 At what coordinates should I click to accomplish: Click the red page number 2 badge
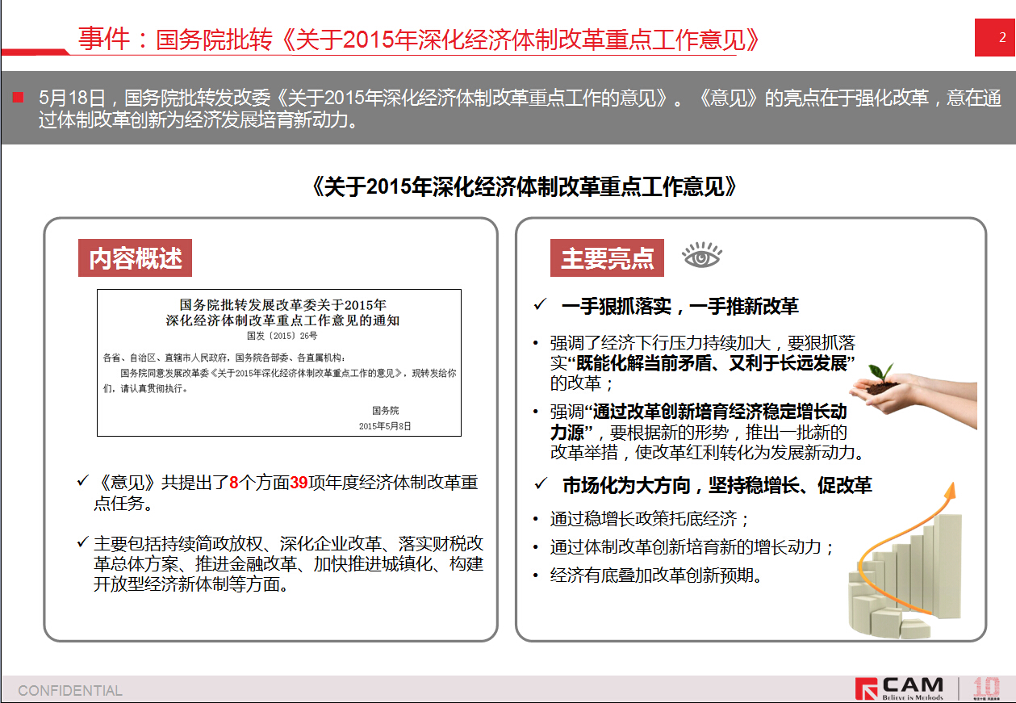click(995, 37)
